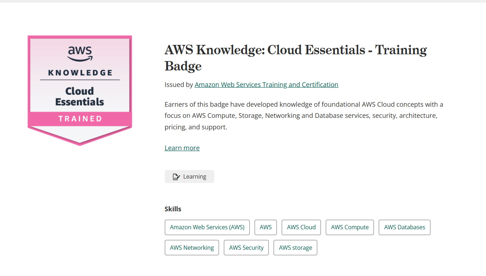Pick the AWS Compute skill tag
The image size is (486, 276).
pos(350,227)
